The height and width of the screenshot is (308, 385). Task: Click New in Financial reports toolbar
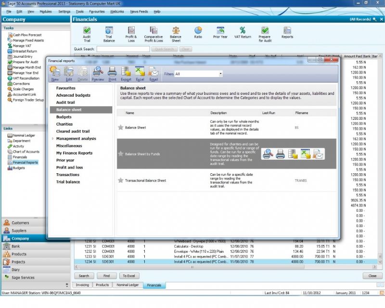click(55, 74)
